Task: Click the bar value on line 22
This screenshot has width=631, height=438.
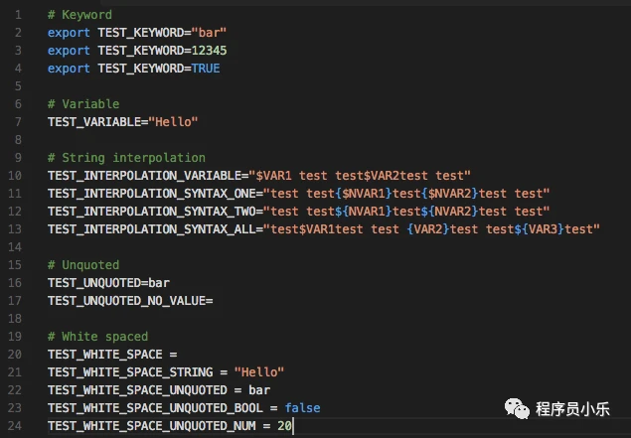Action: 259,390
